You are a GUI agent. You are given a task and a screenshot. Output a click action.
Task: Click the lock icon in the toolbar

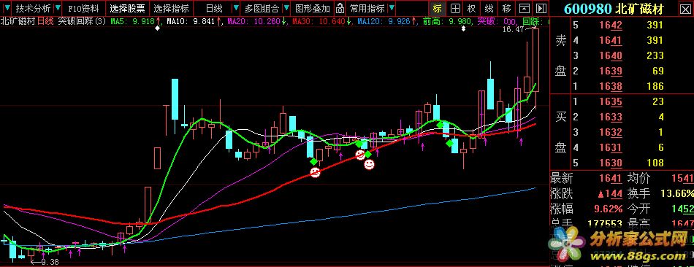pos(340,8)
